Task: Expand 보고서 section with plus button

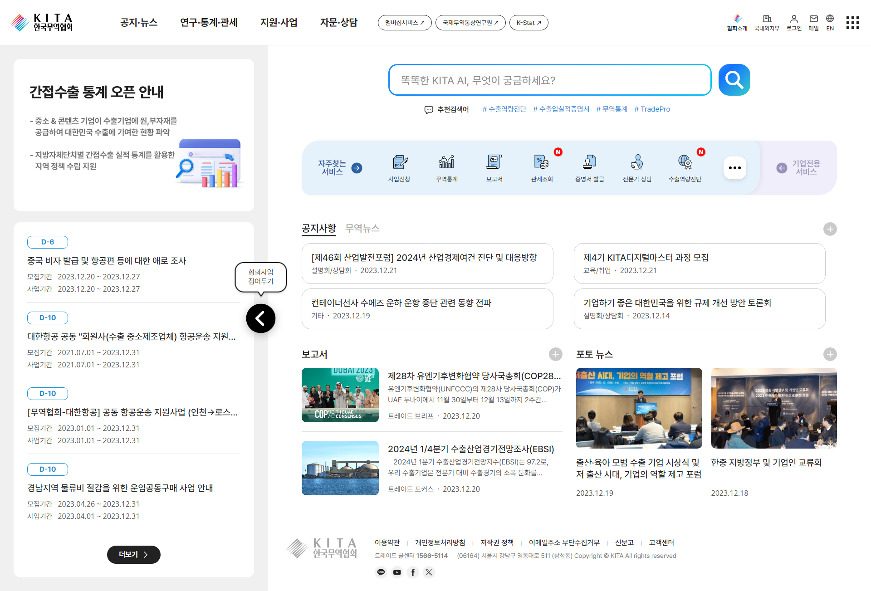Action: [x=555, y=354]
